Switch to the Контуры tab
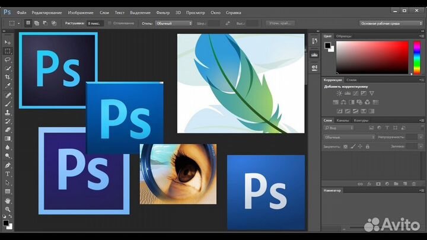Screen dimensions: 427x240 (361, 120)
